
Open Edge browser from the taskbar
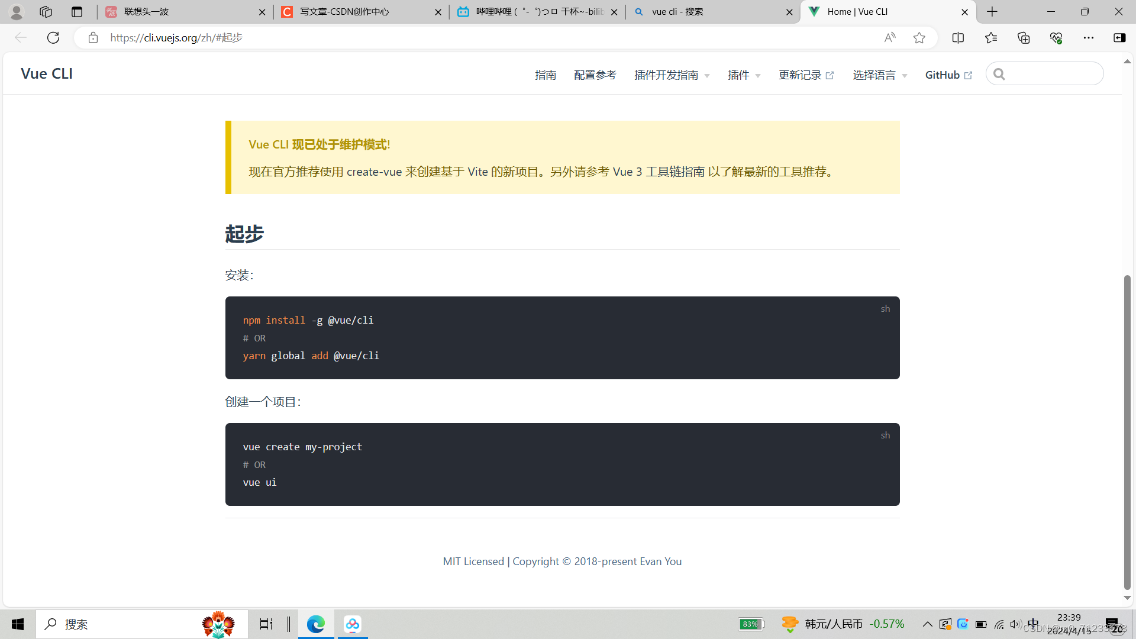[316, 624]
